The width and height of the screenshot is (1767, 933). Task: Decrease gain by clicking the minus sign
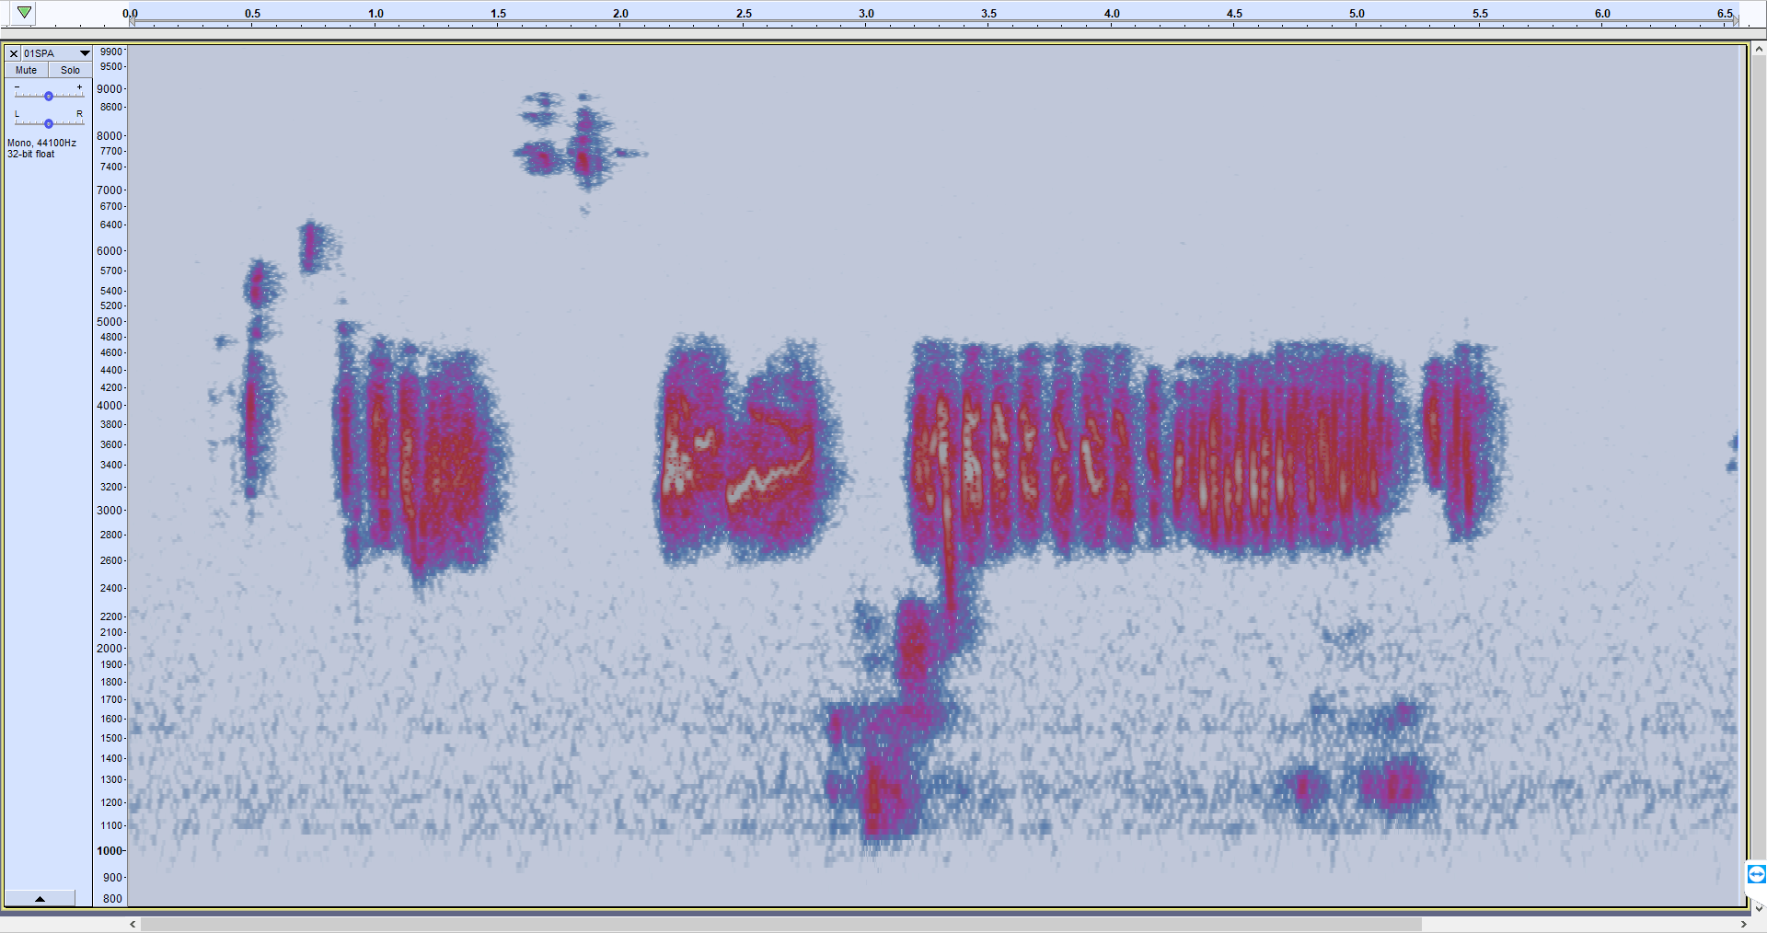point(17,88)
